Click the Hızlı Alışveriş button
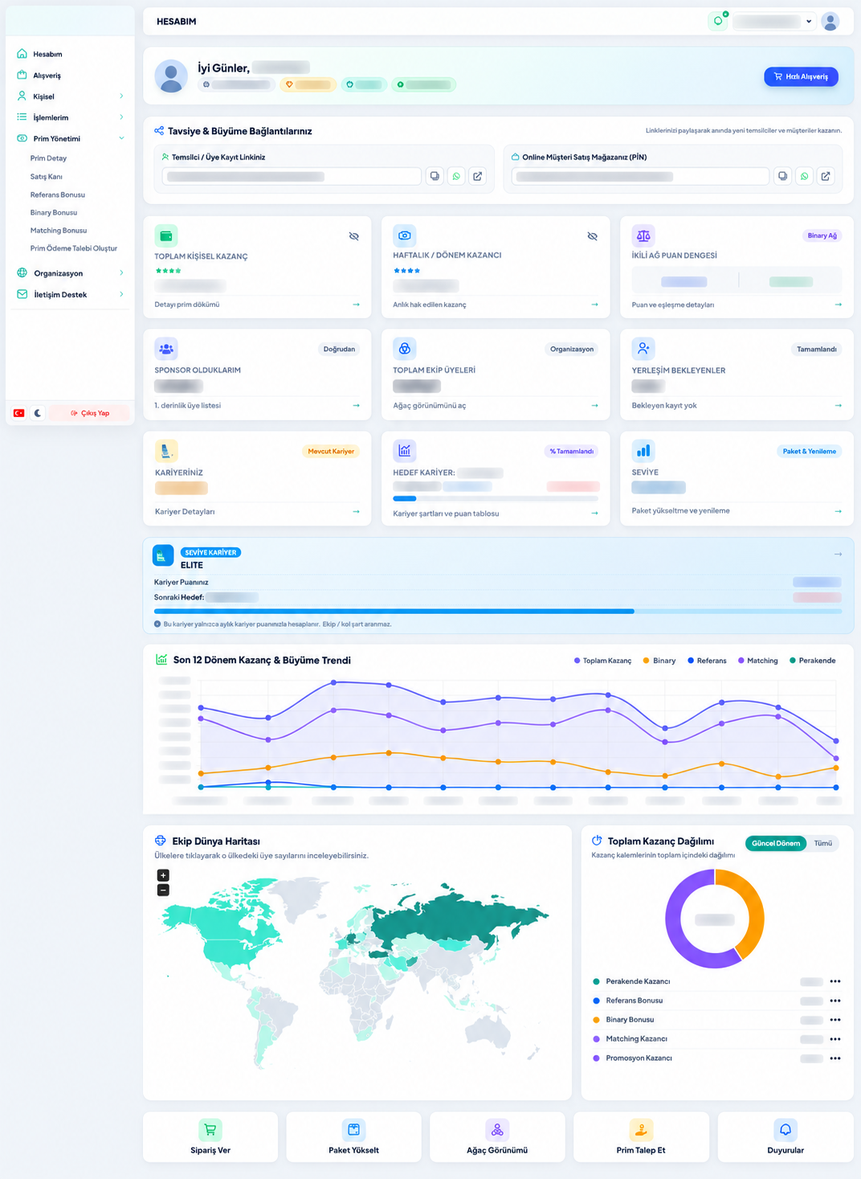This screenshot has width=861, height=1179. [x=801, y=76]
